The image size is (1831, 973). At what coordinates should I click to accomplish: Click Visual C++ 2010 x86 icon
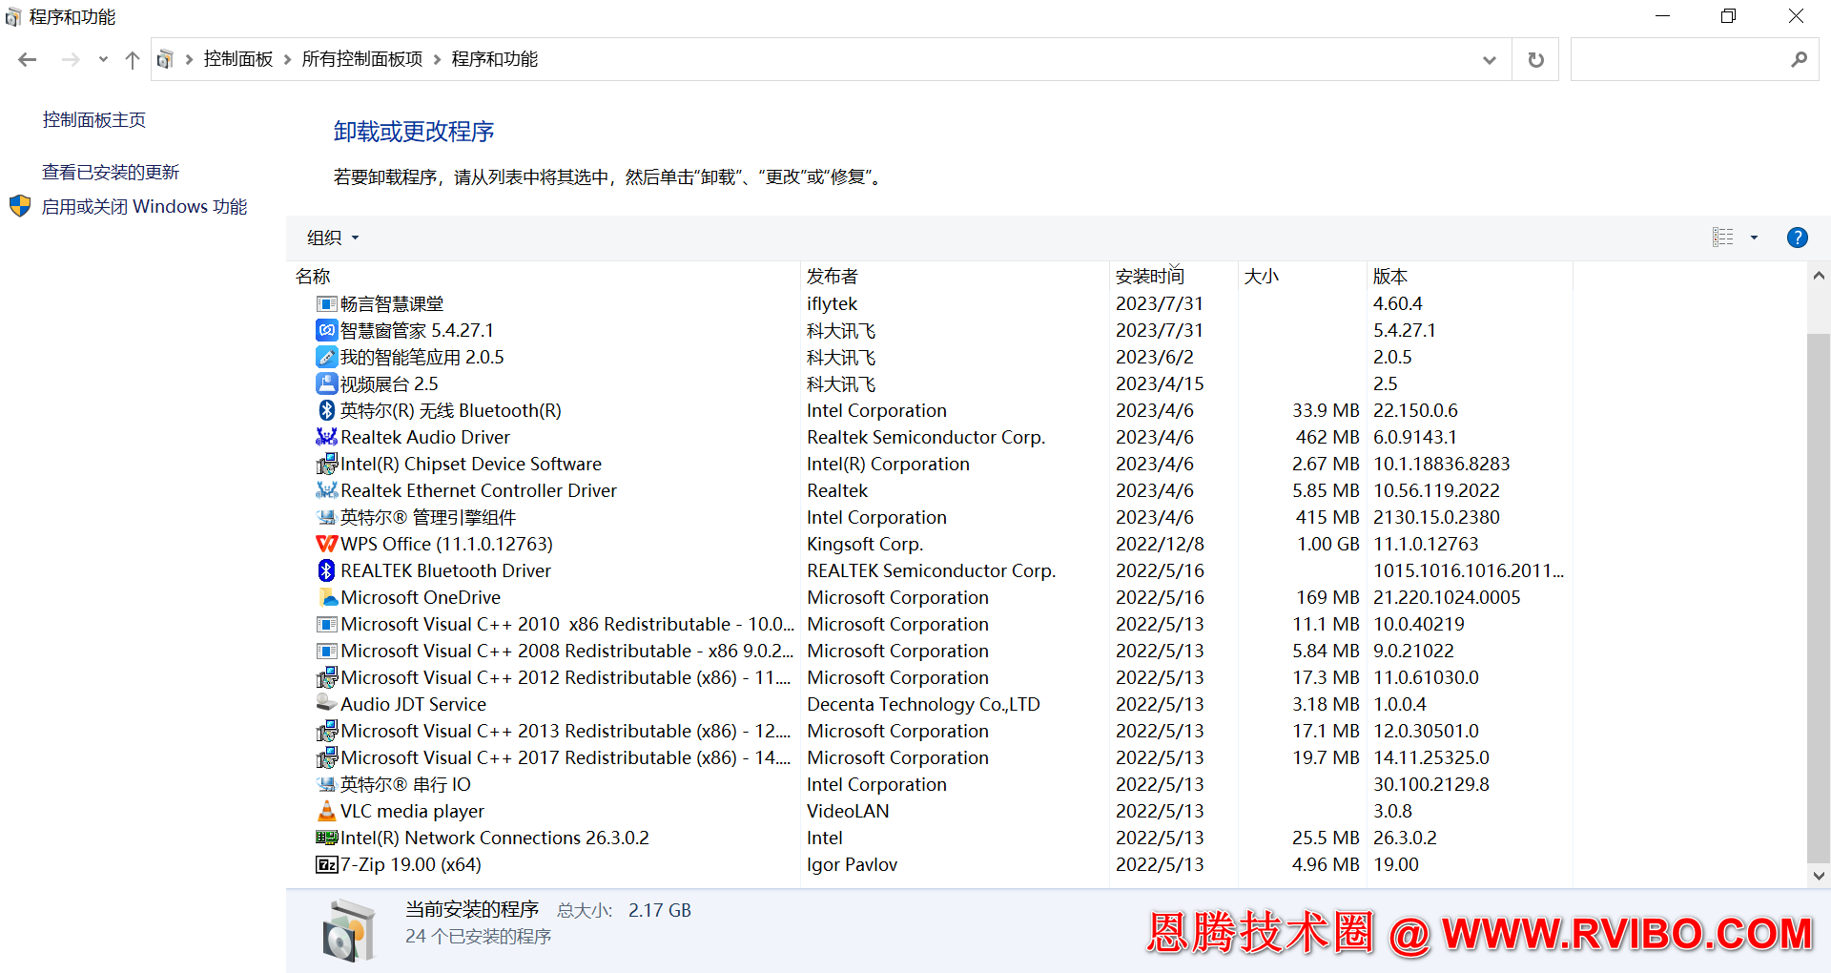coord(326,624)
